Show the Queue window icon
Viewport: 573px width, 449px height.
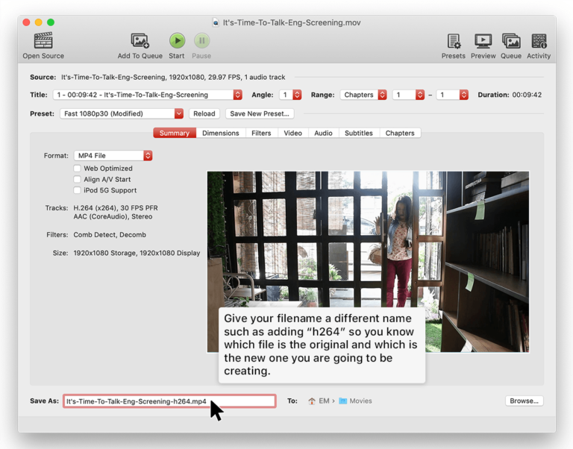click(x=511, y=41)
